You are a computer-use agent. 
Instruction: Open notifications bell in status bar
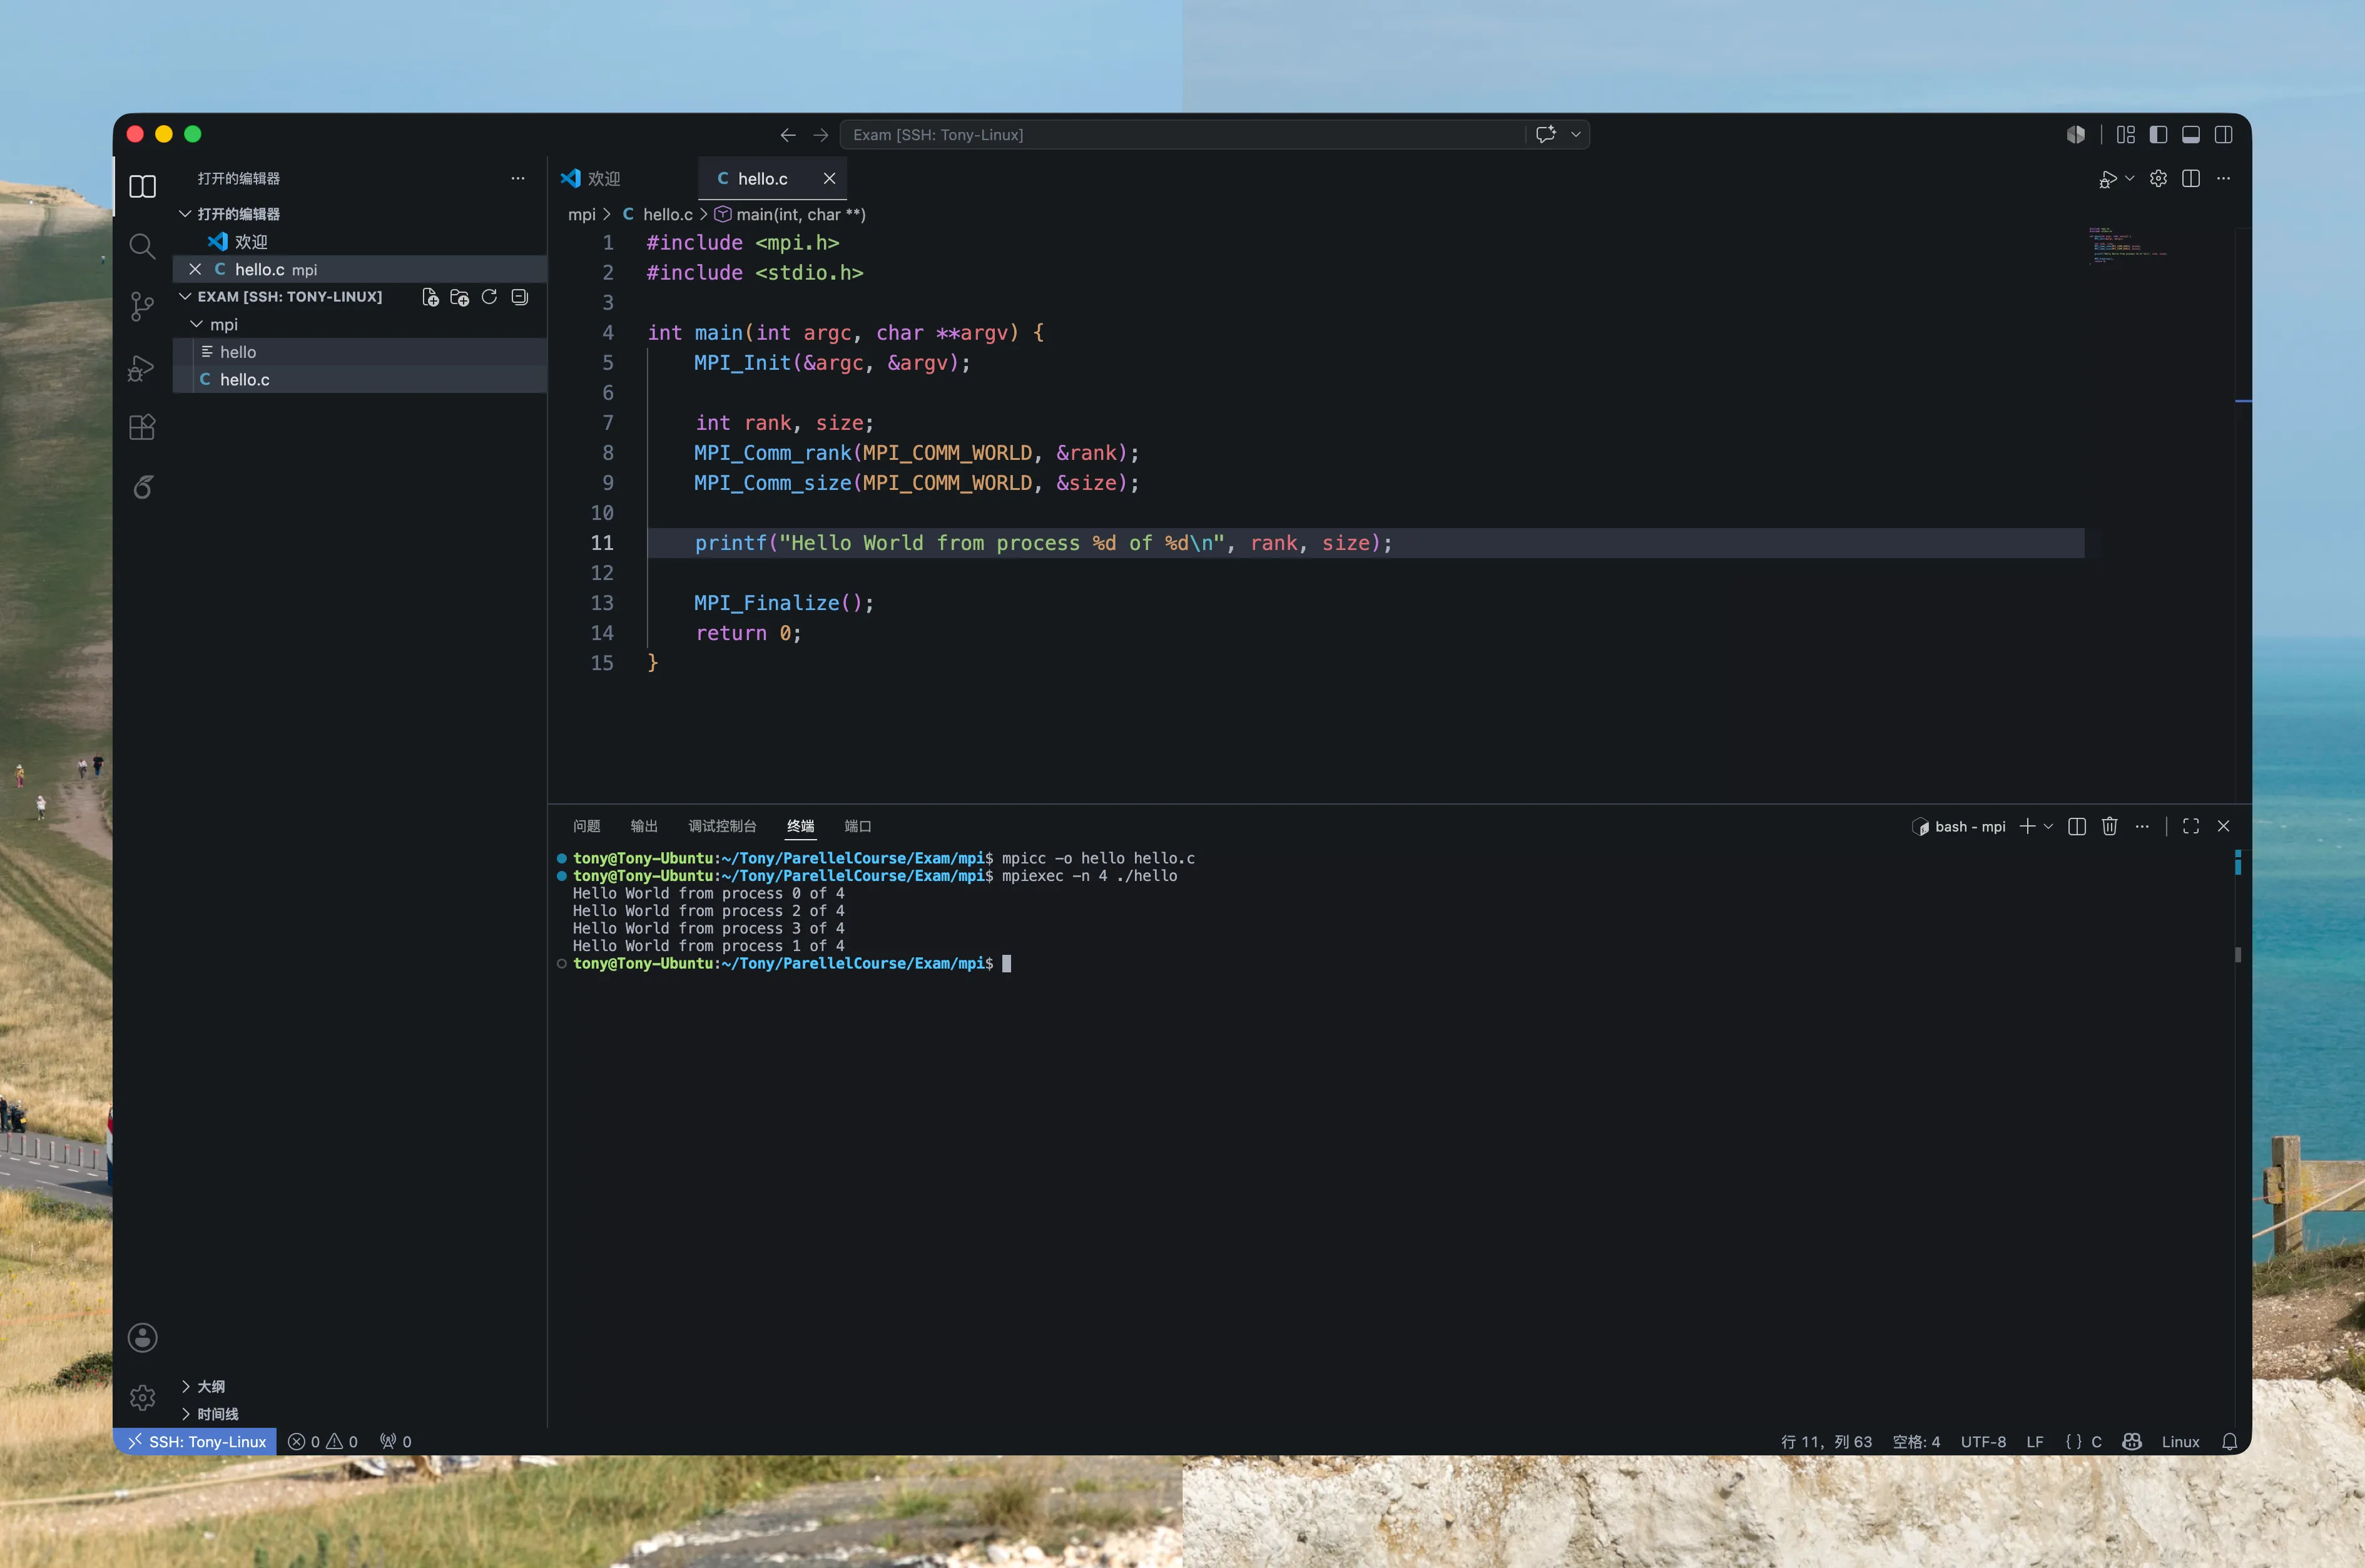coord(2230,1442)
